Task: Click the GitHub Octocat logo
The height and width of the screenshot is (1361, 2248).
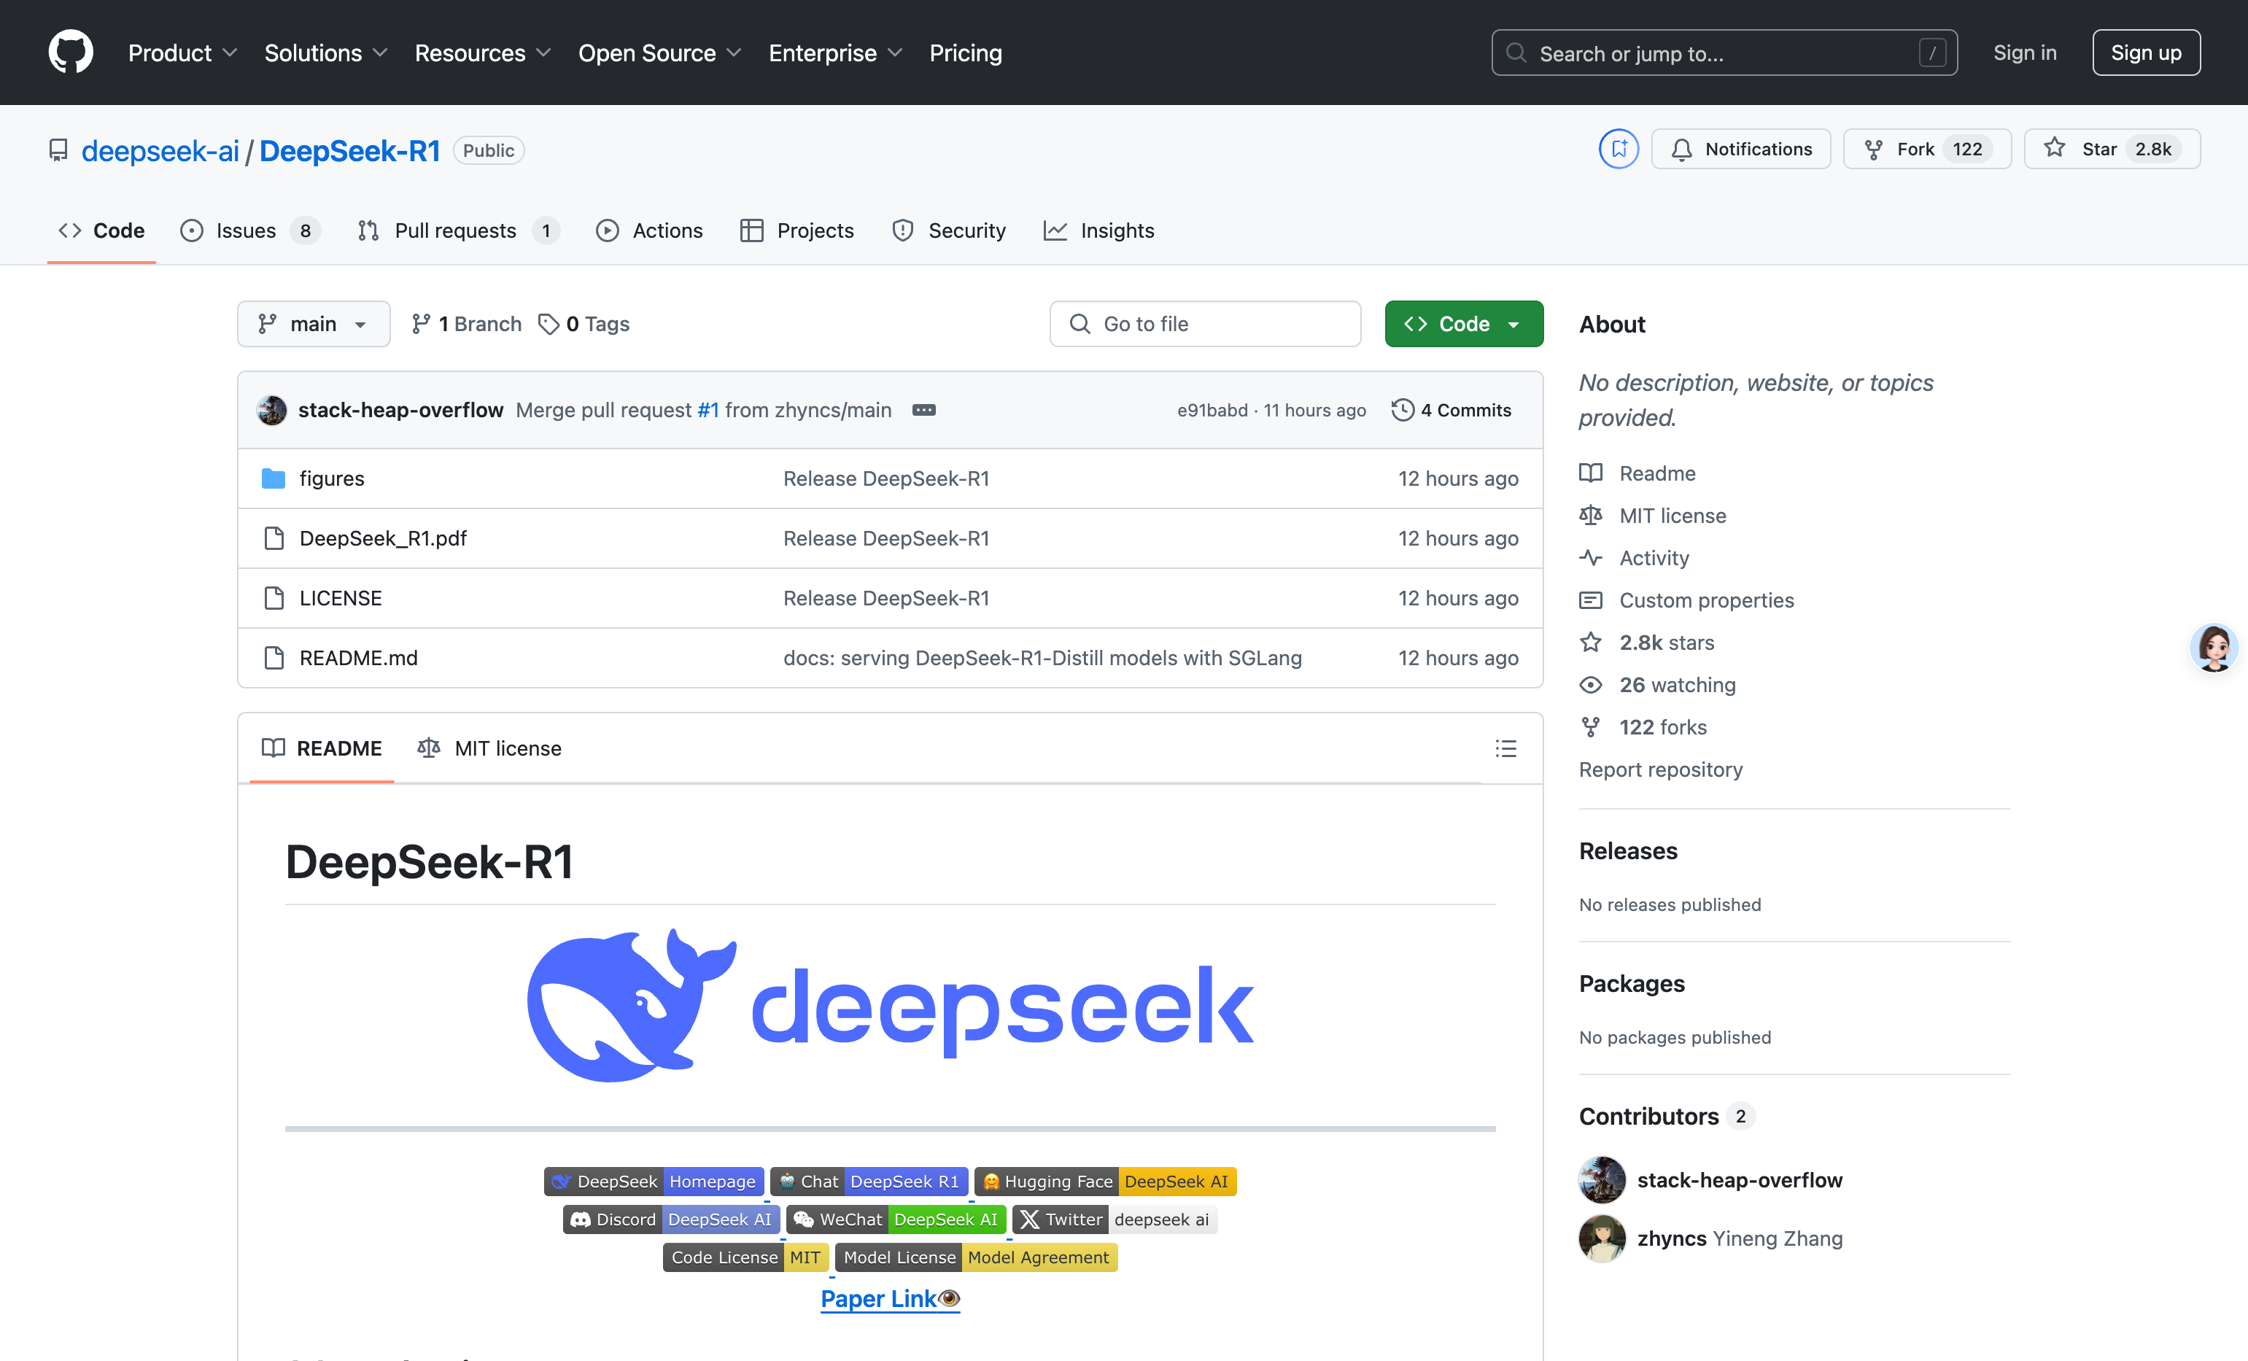Action: pos(70,52)
